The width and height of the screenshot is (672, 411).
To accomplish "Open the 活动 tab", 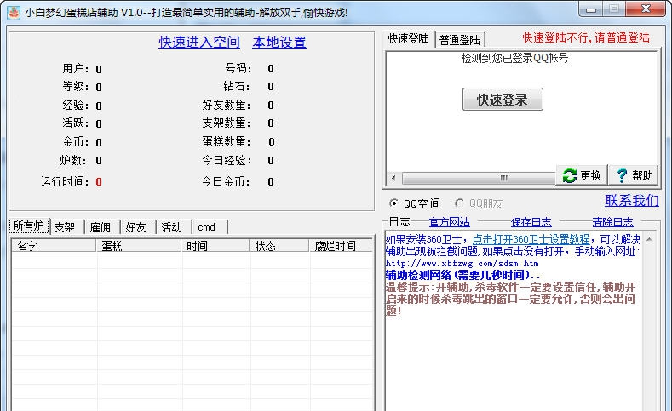I will [172, 227].
